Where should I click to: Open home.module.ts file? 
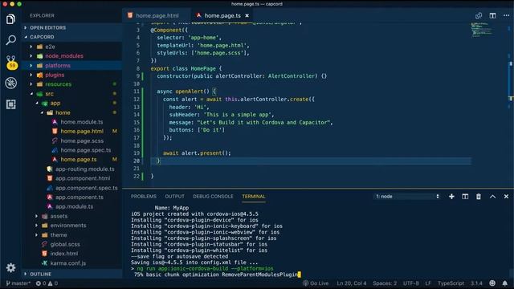[82, 122]
